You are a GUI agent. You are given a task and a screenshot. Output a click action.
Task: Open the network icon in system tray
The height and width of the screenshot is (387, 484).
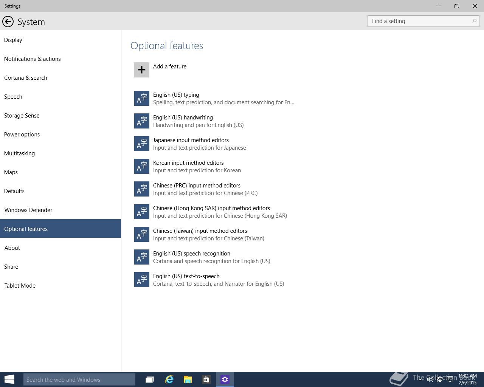(440, 379)
